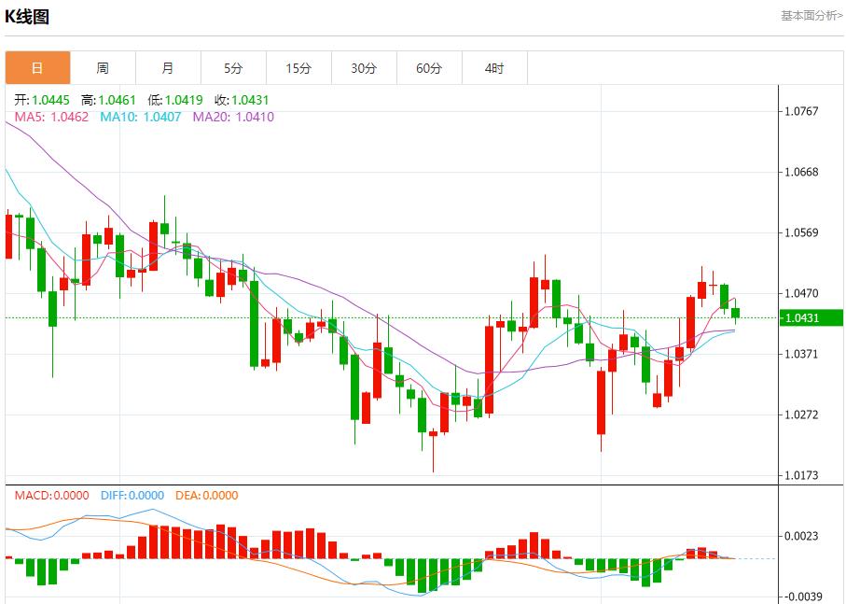Switch to the 4时 chart tab
Screen dimensions: 846x604
[x=494, y=68]
